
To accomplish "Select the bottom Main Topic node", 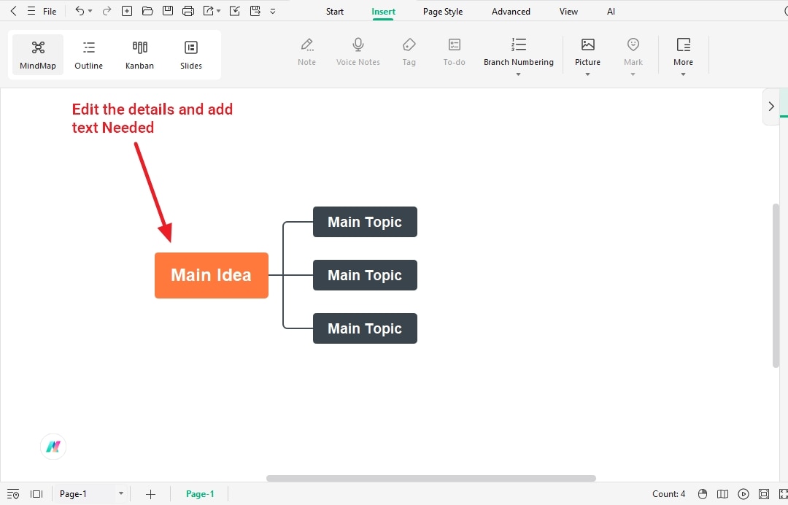I will pos(365,328).
